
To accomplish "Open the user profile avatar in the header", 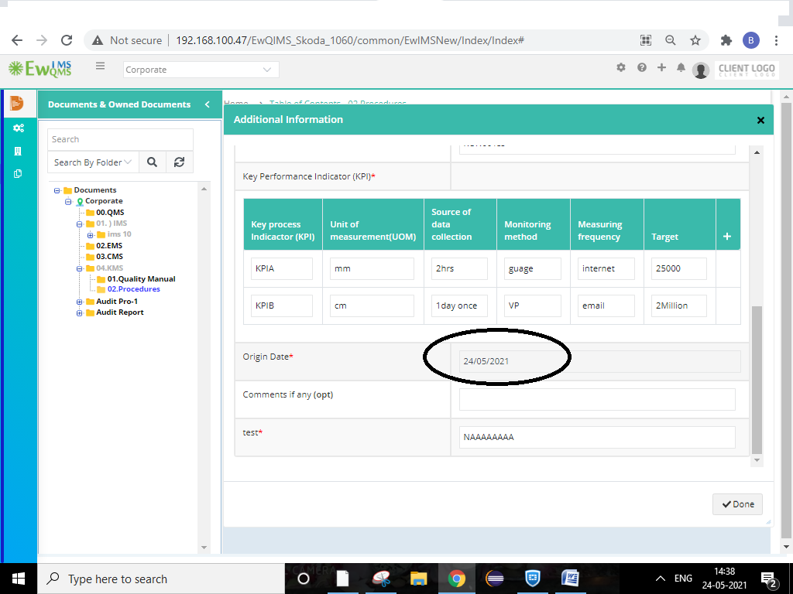I will pyautogui.click(x=700, y=70).
